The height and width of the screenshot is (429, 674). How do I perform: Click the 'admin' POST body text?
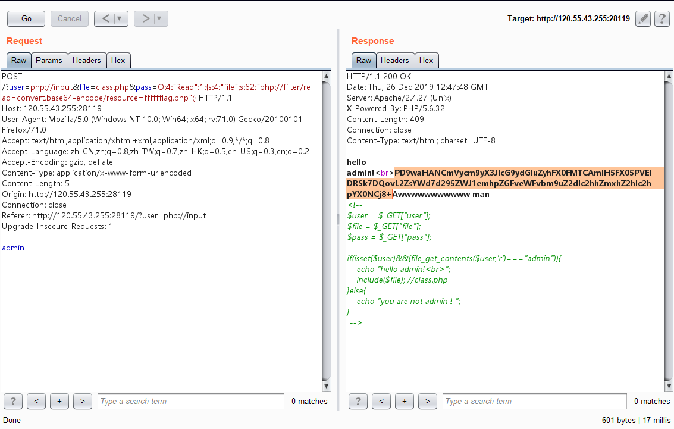13,248
